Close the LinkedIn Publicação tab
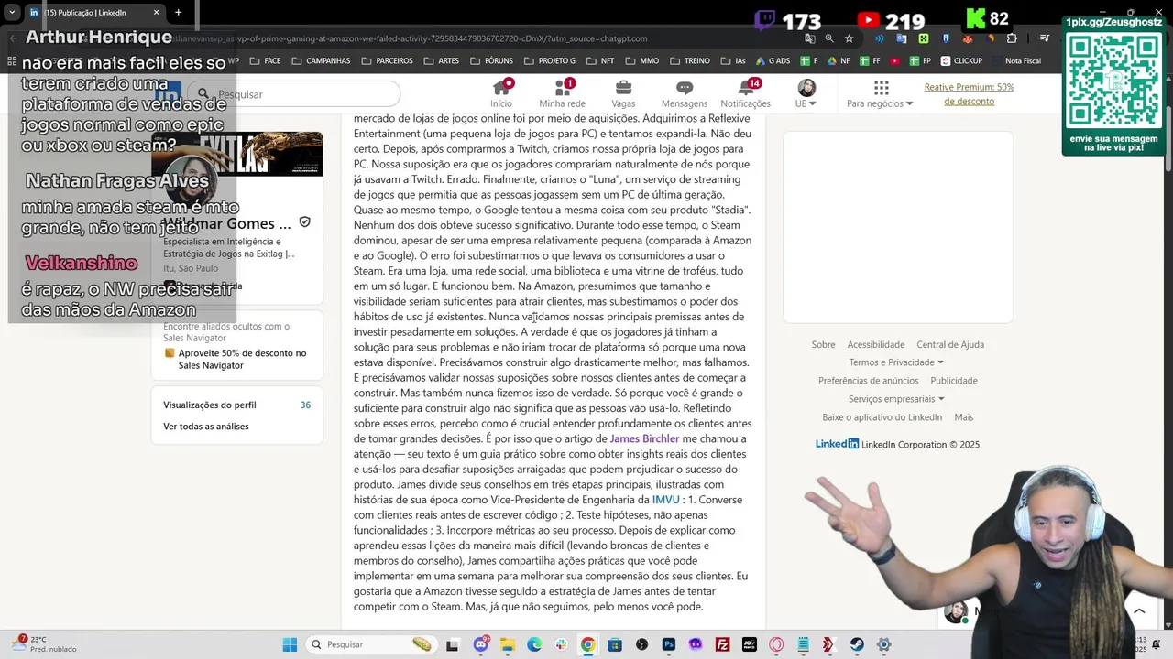 (156, 12)
